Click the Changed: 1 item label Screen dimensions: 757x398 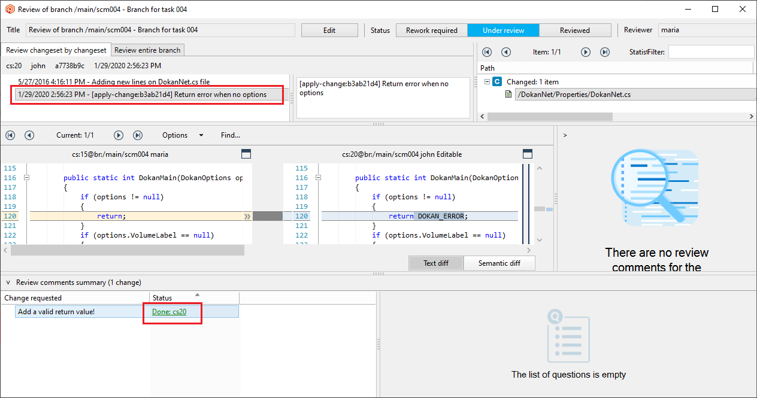[x=532, y=82]
